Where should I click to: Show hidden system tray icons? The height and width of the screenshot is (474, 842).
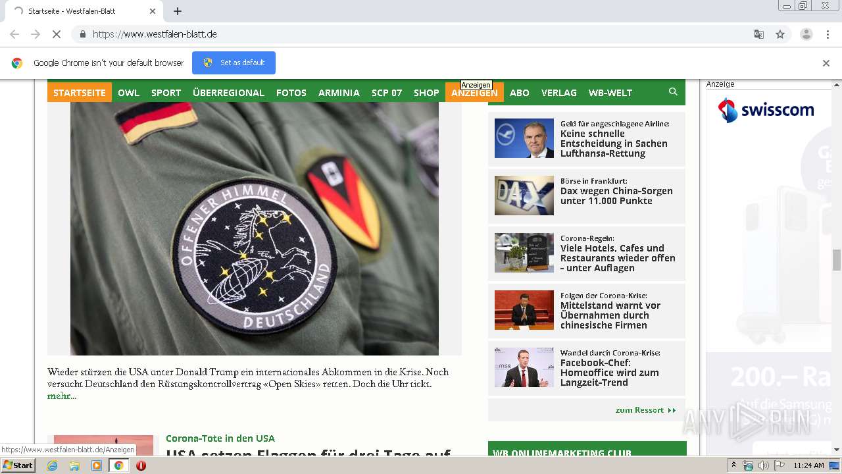click(x=734, y=465)
